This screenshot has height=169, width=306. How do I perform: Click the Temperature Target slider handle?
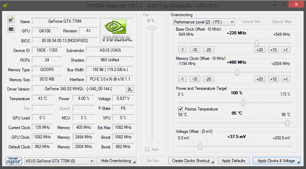point(287,123)
